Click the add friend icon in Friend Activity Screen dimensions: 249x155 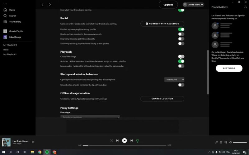point(245,7)
